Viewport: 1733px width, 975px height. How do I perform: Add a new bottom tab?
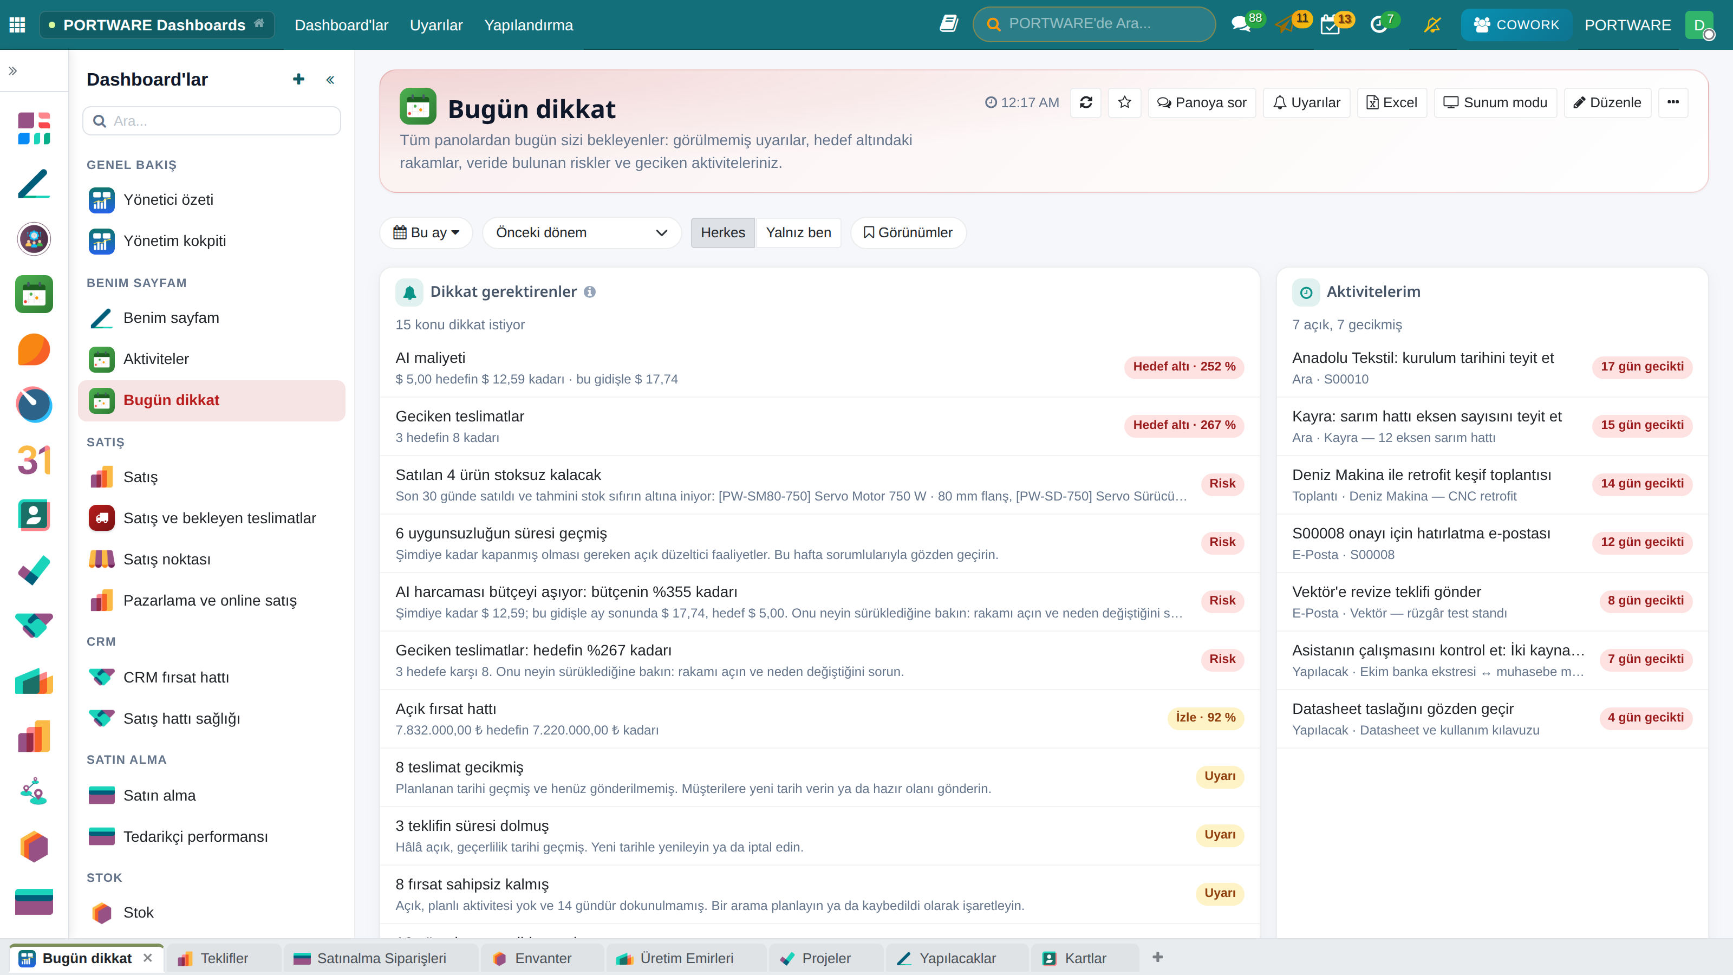point(1157,958)
